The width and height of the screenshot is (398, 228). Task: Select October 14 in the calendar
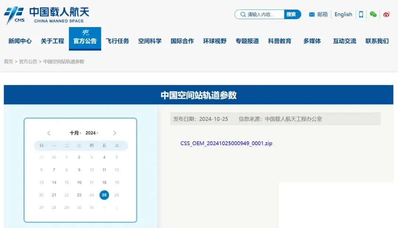coord(54,182)
